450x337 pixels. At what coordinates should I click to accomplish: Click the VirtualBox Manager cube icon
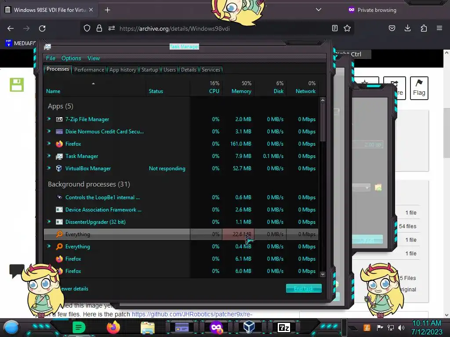59,168
